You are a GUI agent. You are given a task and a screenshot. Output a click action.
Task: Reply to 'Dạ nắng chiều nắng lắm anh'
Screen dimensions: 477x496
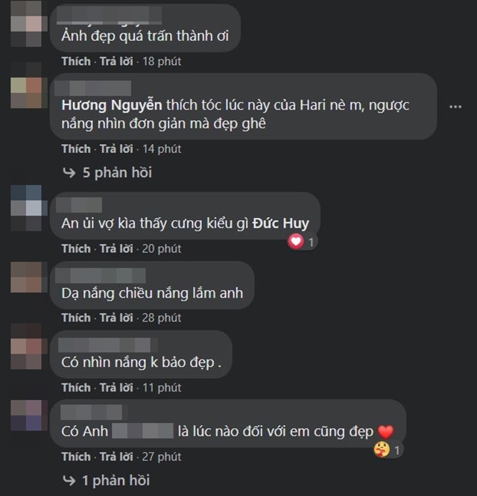tap(116, 318)
